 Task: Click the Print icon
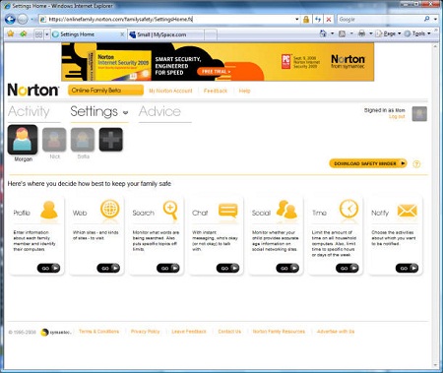click(361, 33)
